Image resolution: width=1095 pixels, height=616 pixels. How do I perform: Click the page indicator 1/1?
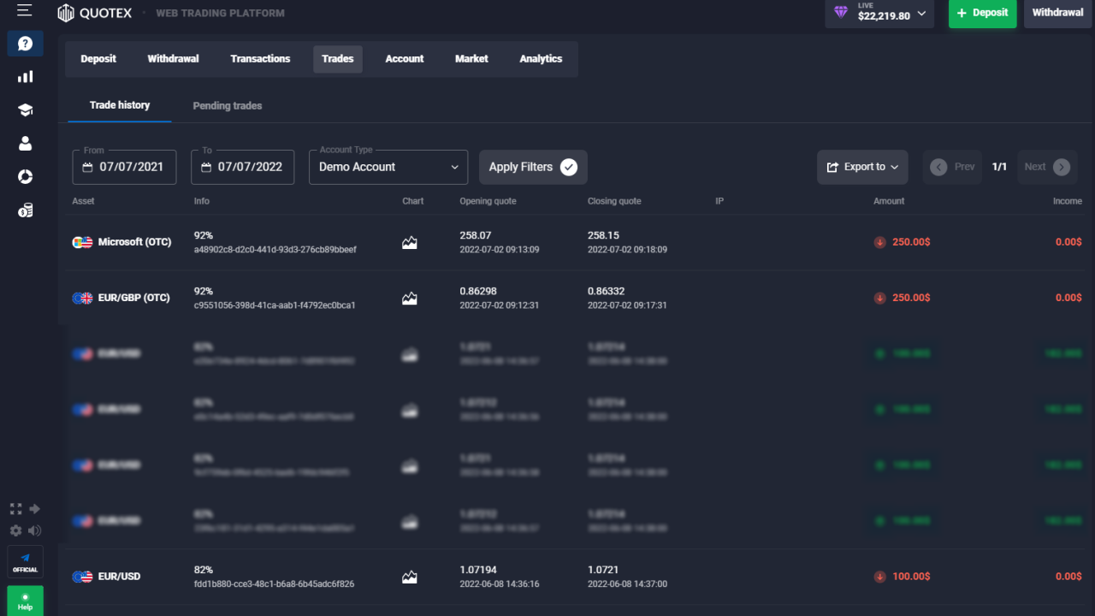tap(999, 167)
